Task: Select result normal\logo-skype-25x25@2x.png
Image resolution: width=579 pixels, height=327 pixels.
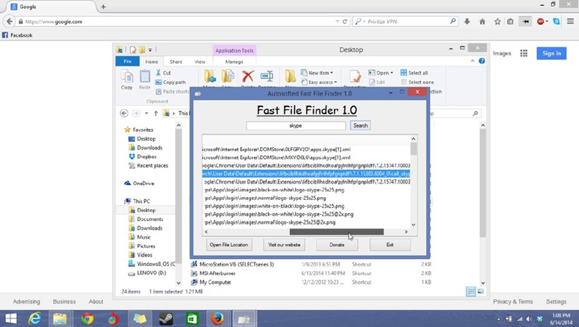Action: [x=269, y=223]
